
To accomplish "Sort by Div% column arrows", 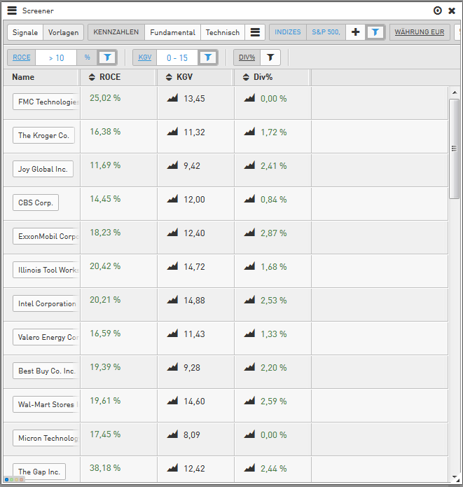I will point(246,77).
